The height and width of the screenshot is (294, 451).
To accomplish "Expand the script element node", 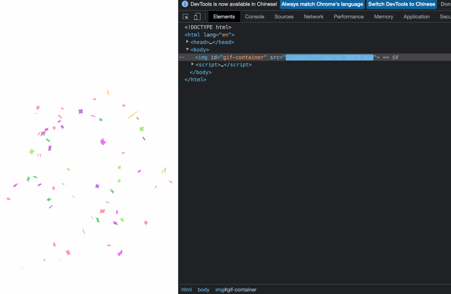I will coord(192,64).
